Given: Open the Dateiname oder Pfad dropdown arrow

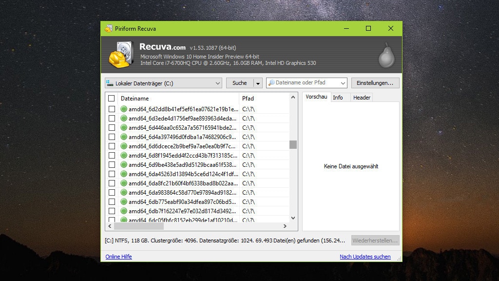Looking at the screenshot, I should click(x=343, y=83).
